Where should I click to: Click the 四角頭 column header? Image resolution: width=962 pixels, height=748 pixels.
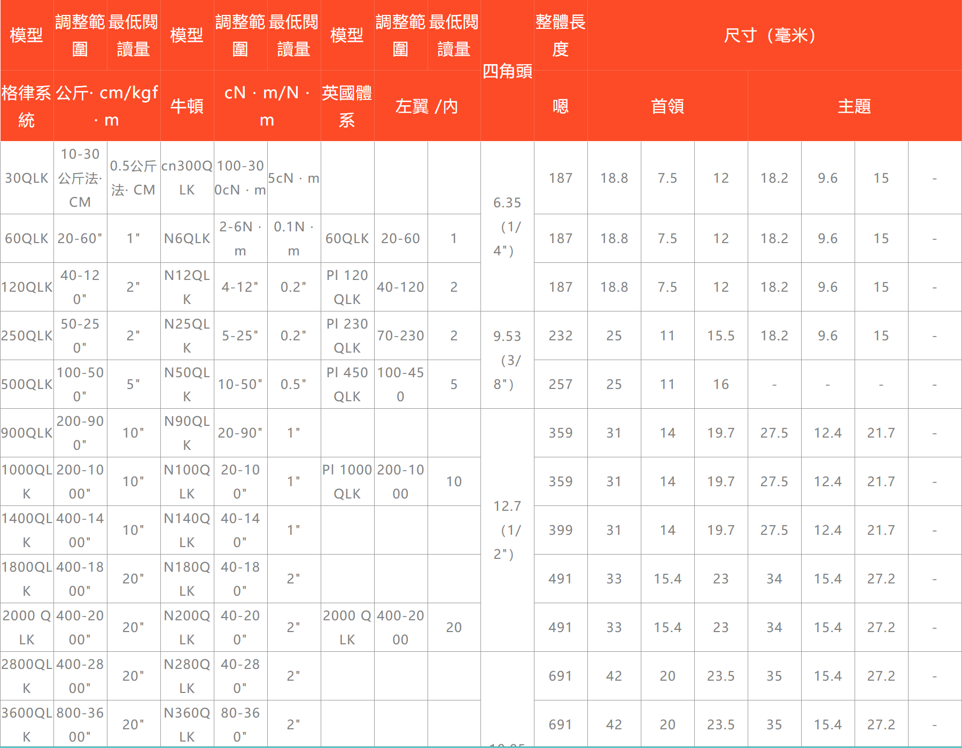(507, 71)
